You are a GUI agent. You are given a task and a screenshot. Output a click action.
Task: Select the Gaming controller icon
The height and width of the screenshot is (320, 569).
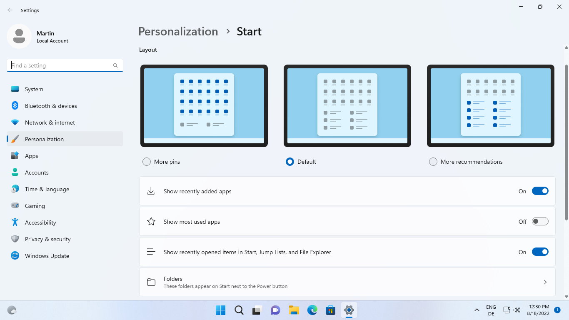click(15, 205)
